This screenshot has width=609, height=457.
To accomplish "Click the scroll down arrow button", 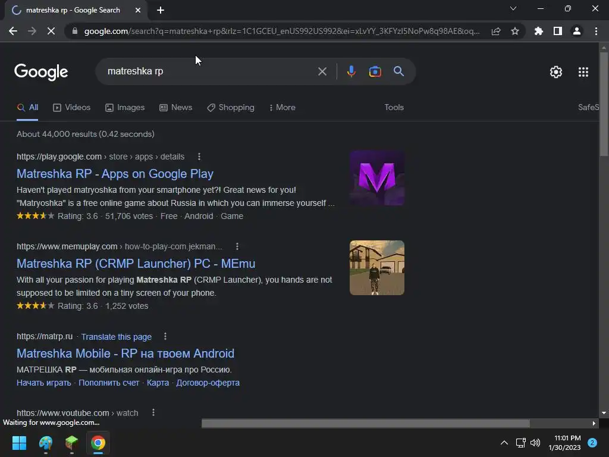I will coord(604,413).
